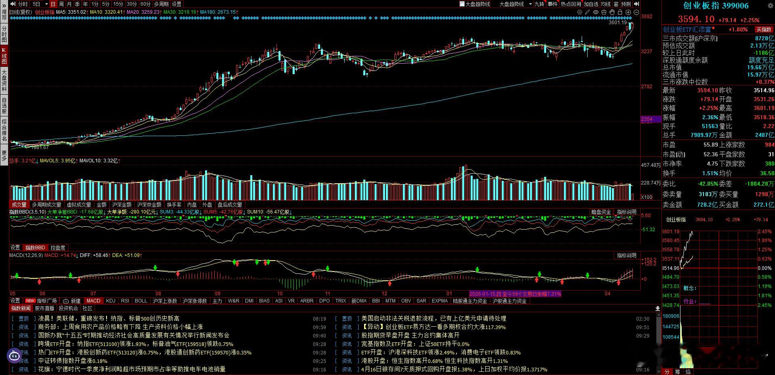
Task: Select 控盘度 tab
Action: pyautogui.click(x=58, y=247)
